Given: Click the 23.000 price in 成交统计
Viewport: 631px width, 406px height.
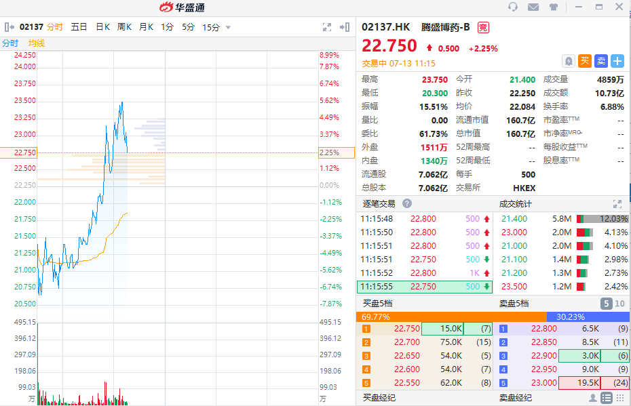Looking at the screenshot, I should click(x=514, y=232).
